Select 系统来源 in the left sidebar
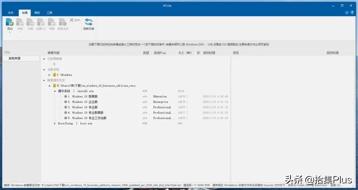Viewport: 358px width, 190px height. 21,58
